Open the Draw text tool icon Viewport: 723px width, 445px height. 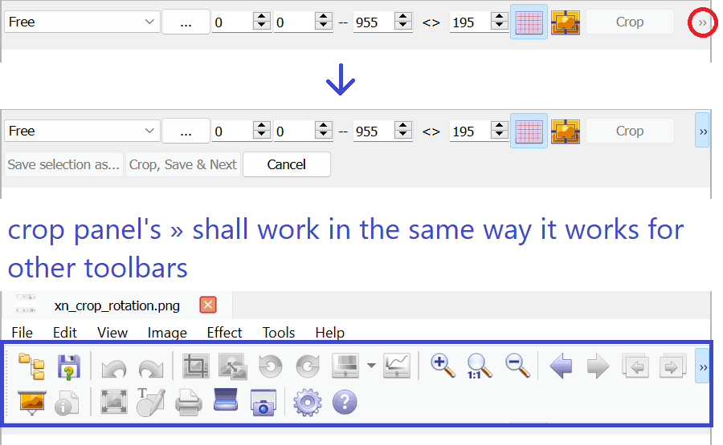pos(151,403)
